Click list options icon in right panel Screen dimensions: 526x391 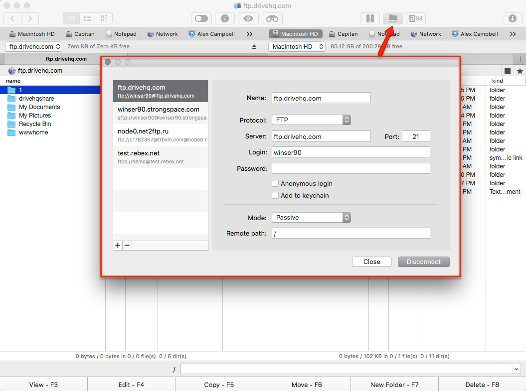[508, 71]
